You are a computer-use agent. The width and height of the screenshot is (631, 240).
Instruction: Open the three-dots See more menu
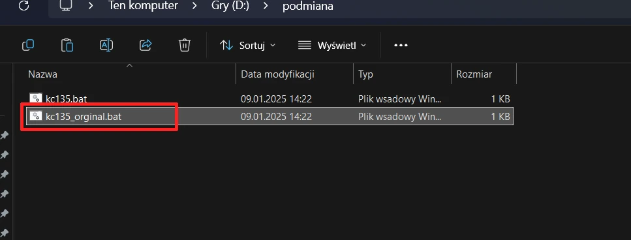coord(401,46)
